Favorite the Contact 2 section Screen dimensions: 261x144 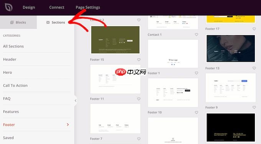139,20
